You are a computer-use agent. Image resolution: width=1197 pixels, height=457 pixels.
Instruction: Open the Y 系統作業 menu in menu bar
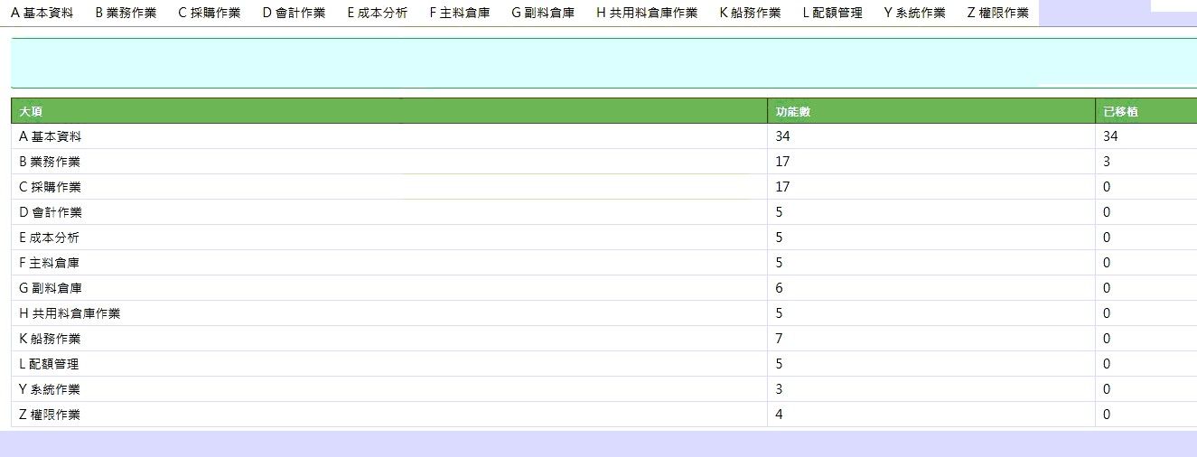[914, 13]
